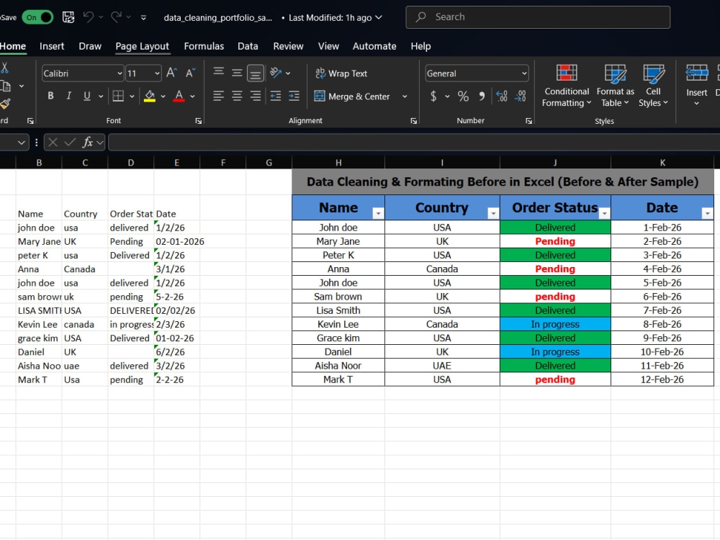Image resolution: width=720 pixels, height=540 pixels.
Task: Click the Redo arrow
Action: (116, 17)
